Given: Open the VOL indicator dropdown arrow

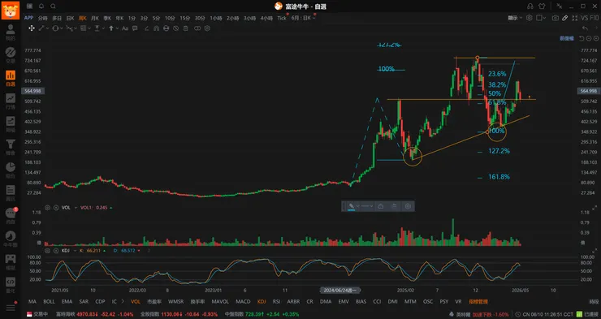Looking at the screenshot, I should coord(76,208).
